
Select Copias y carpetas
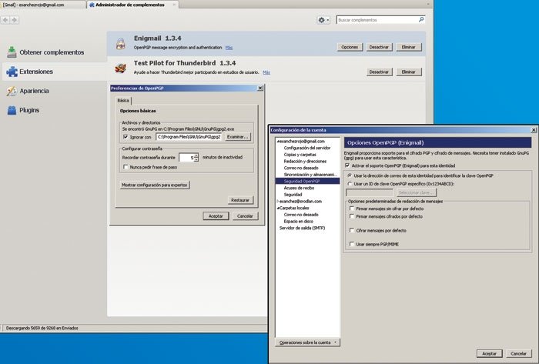(x=300, y=155)
